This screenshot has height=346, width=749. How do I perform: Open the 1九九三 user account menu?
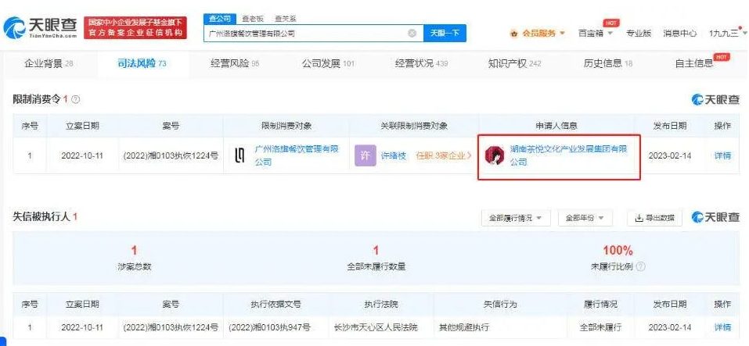(728, 34)
